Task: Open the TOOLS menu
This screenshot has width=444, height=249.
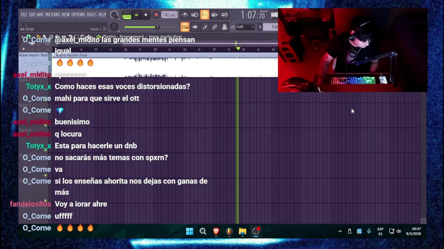Action: tap(92, 15)
